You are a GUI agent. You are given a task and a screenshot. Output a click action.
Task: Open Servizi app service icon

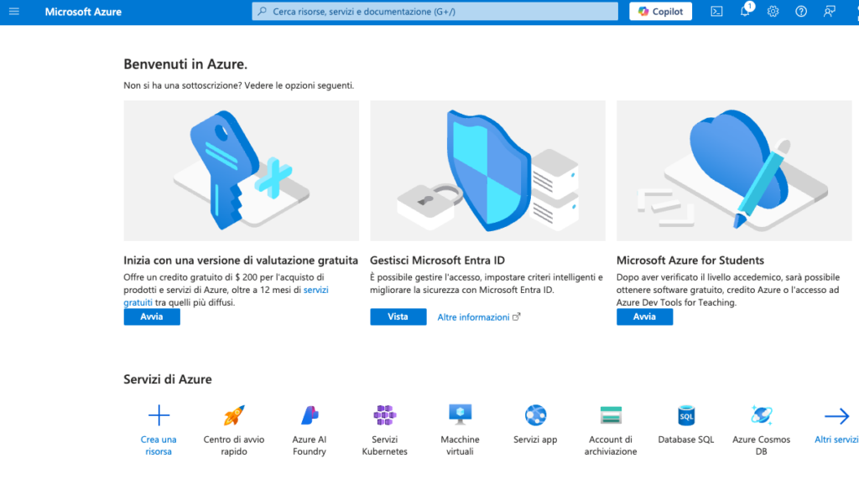point(534,416)
